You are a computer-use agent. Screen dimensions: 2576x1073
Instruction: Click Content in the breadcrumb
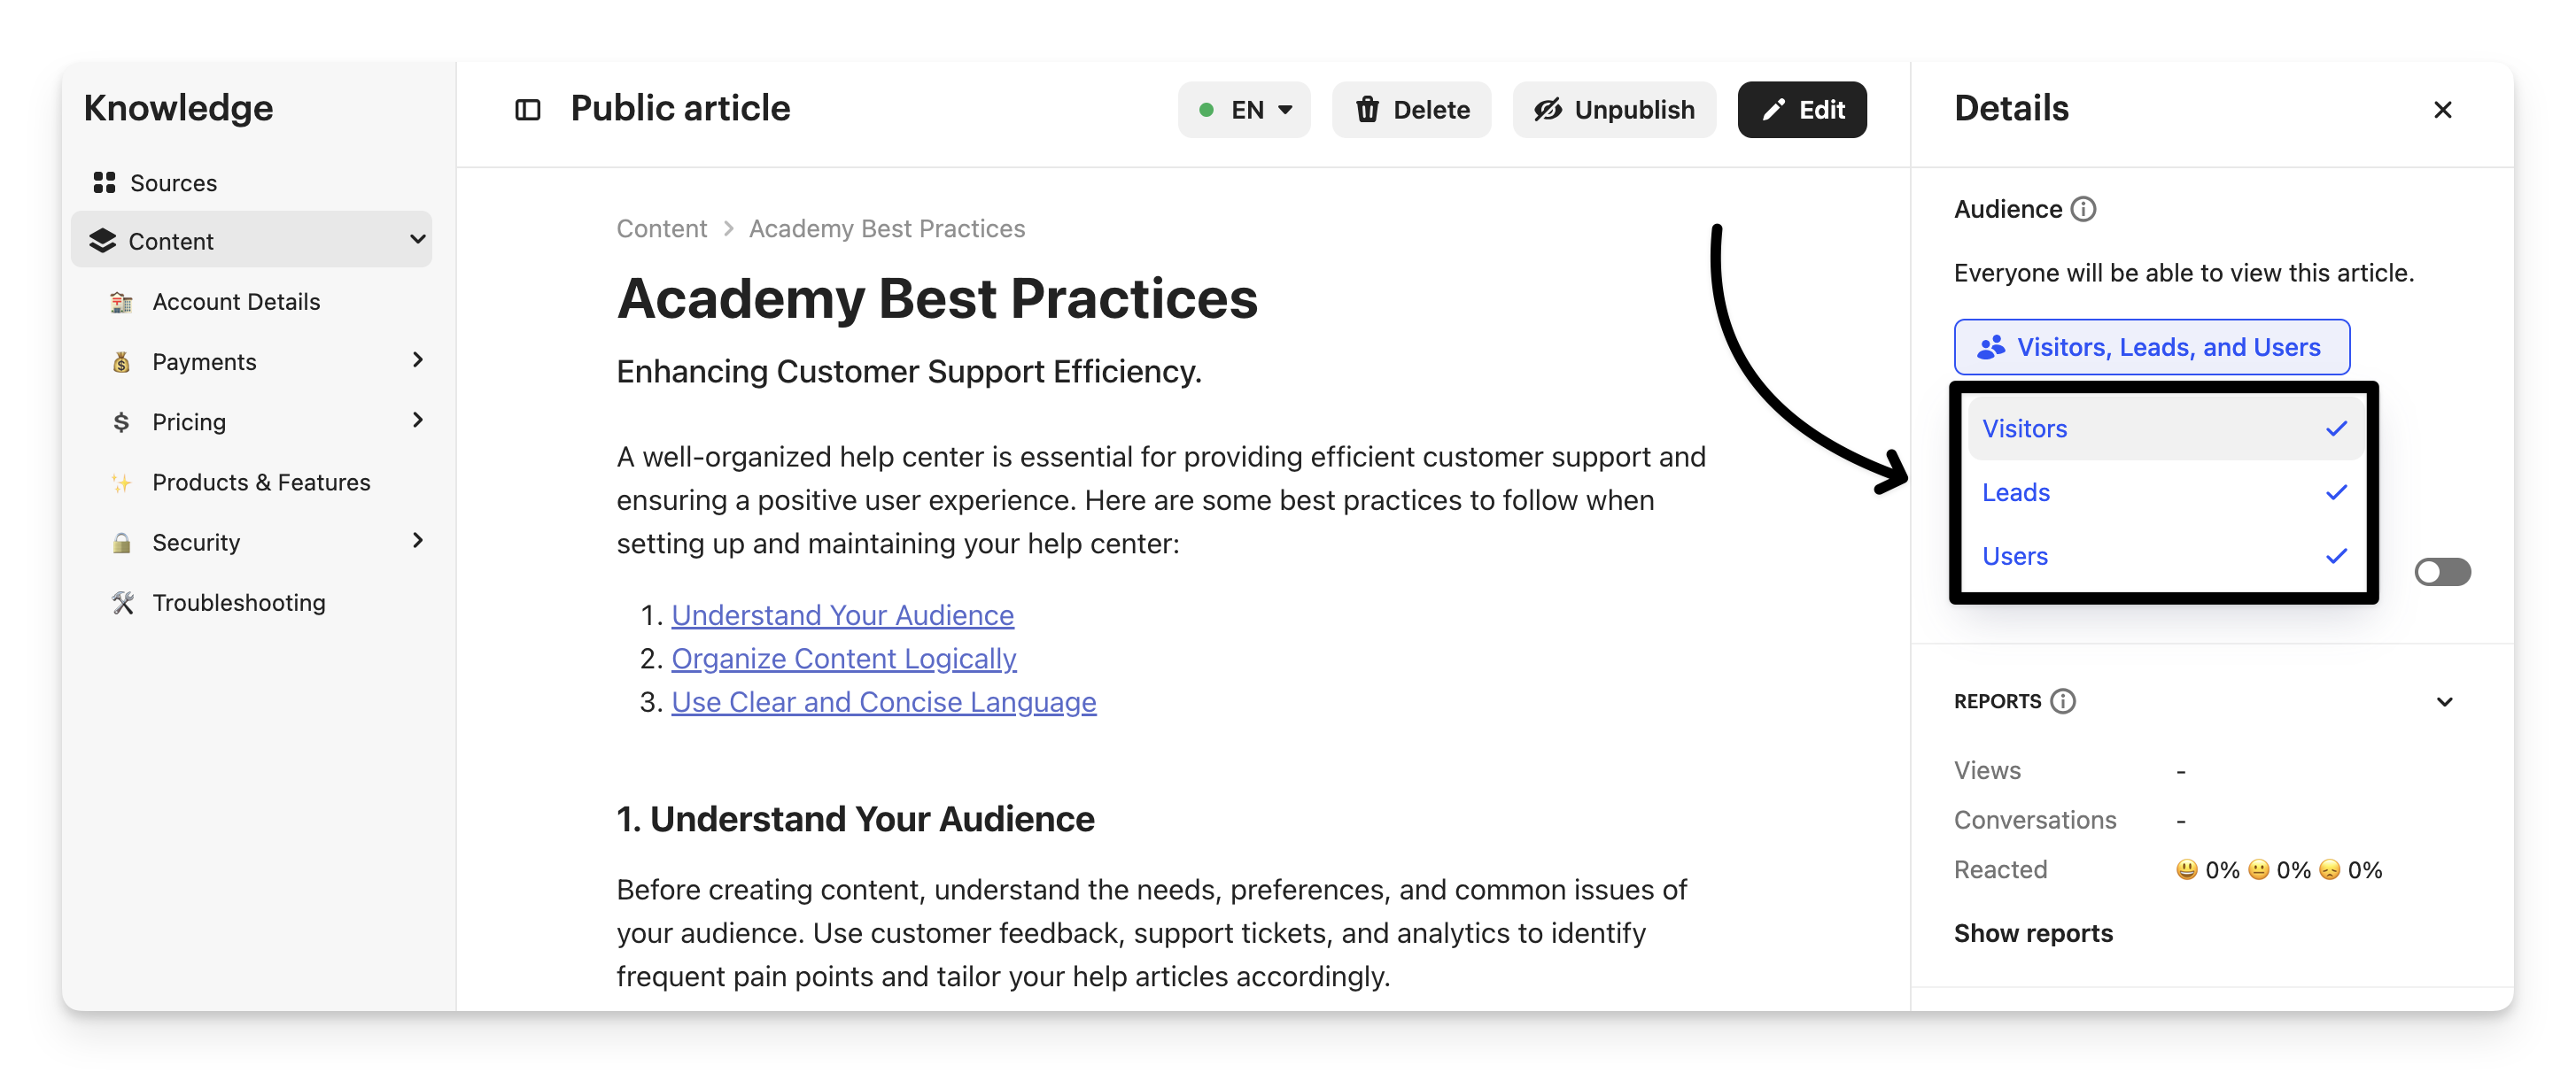661,228
